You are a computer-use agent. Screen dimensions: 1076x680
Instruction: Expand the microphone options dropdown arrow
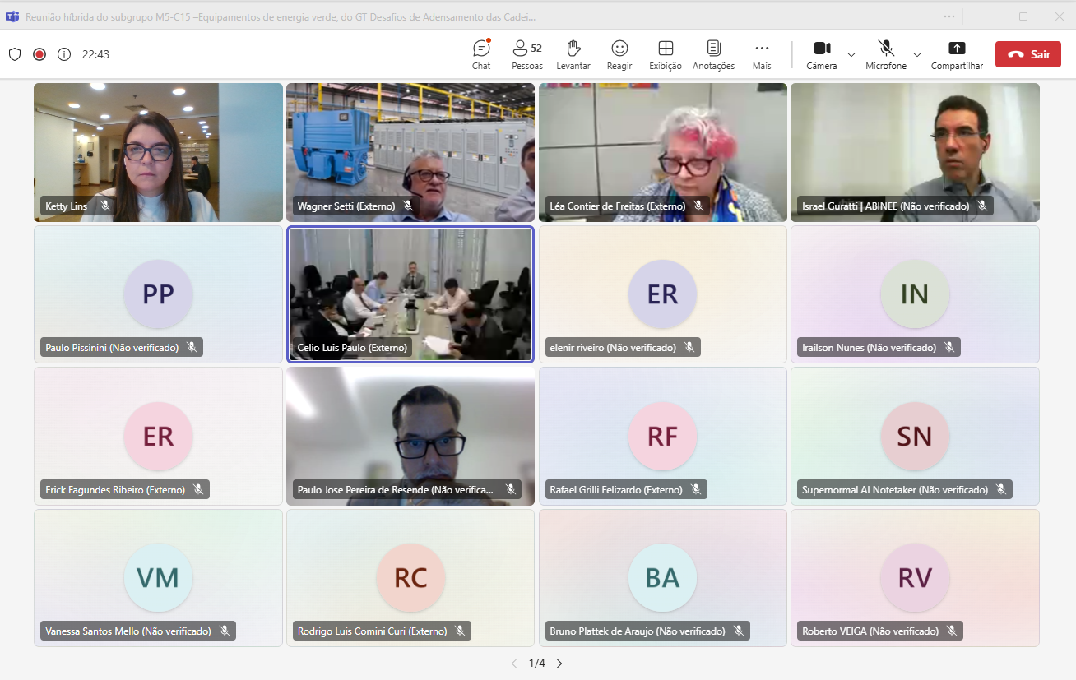click(917, 54)
